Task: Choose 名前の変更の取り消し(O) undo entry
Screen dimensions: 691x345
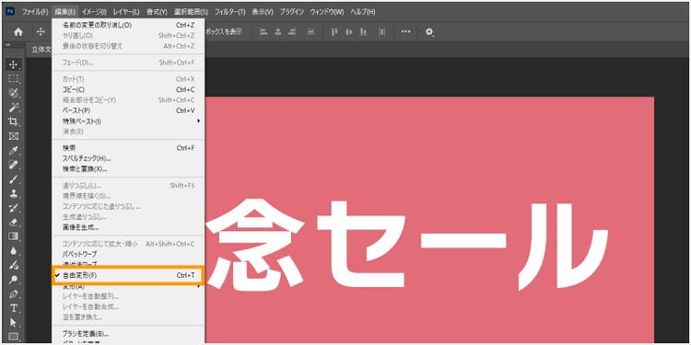Action: pos(128,25)
